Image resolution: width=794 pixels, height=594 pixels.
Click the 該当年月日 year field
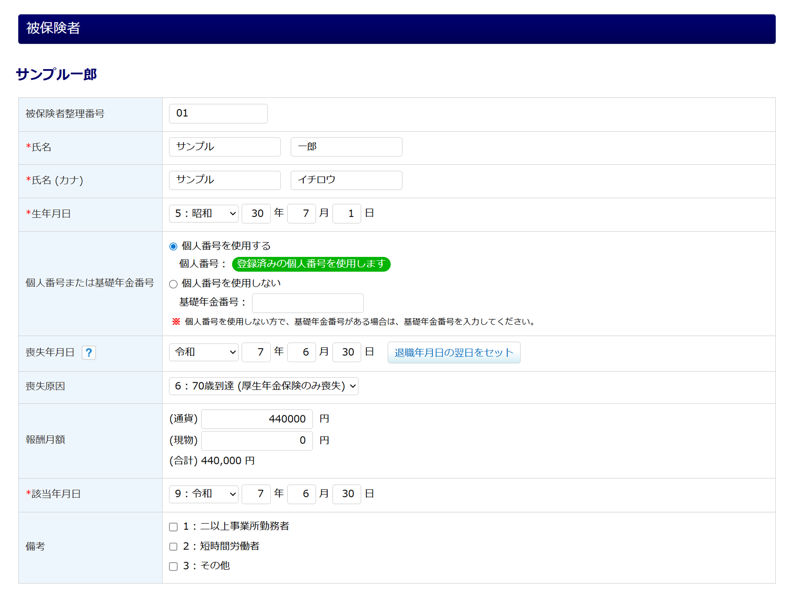[256, 494]
